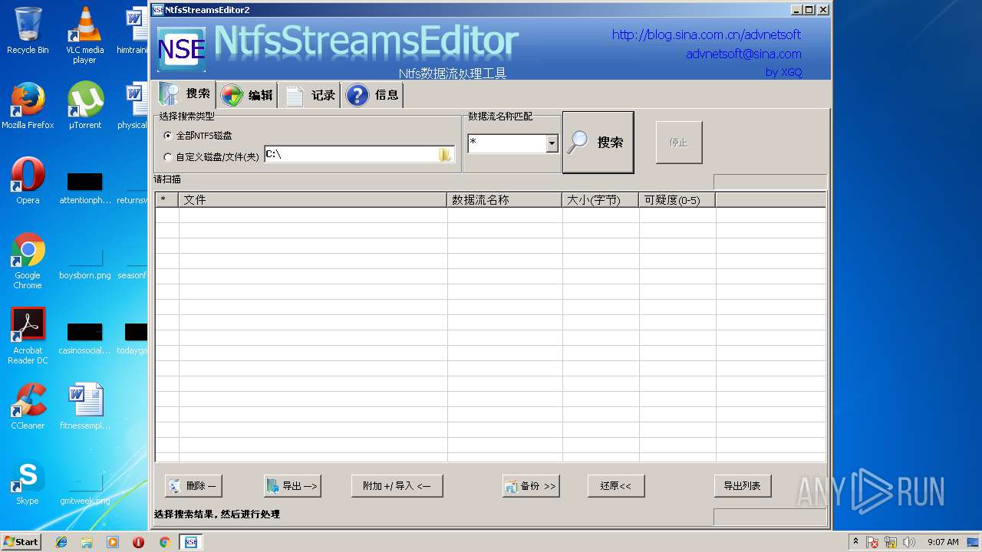982x552 pixels.
Task: Start scan with the large 搜索 button
Action: click(x=598, y=143)
